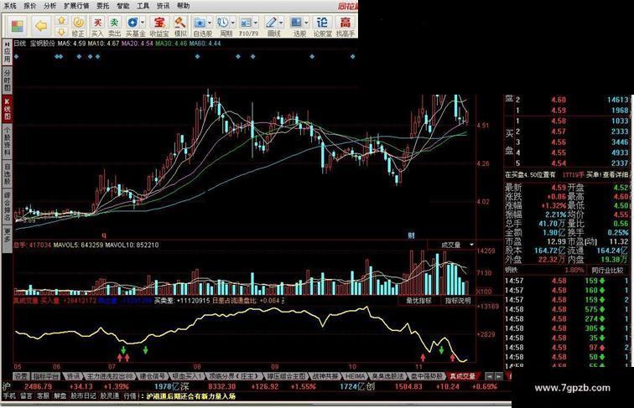The width and height of the screenshot is (634, 408).
Task: Select the 画线 pencil drawing tool
Action: [271, 23]
